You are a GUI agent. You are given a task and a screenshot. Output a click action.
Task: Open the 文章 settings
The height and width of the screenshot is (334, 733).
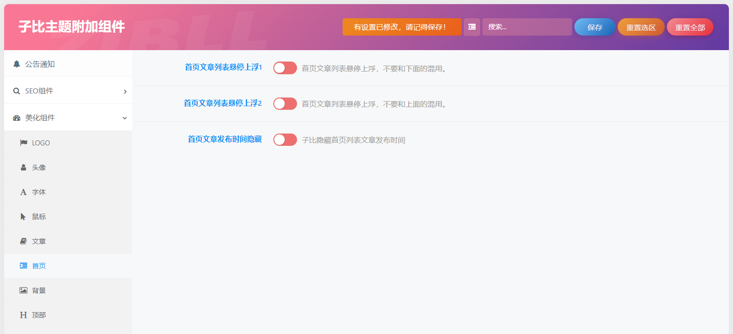[68, 241]
